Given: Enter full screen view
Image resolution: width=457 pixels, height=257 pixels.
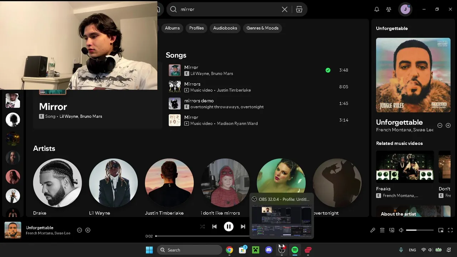Looking at the screenshot, I should point(450,230).
